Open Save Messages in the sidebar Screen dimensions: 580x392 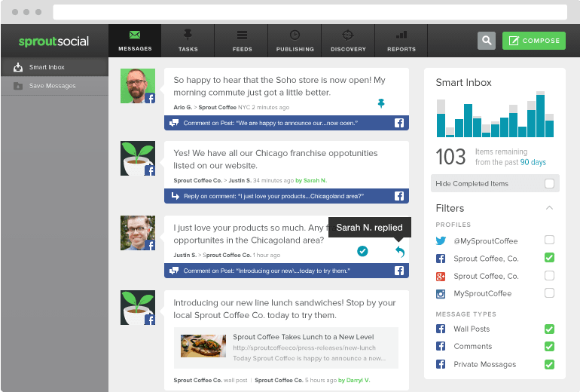(55, 86)
